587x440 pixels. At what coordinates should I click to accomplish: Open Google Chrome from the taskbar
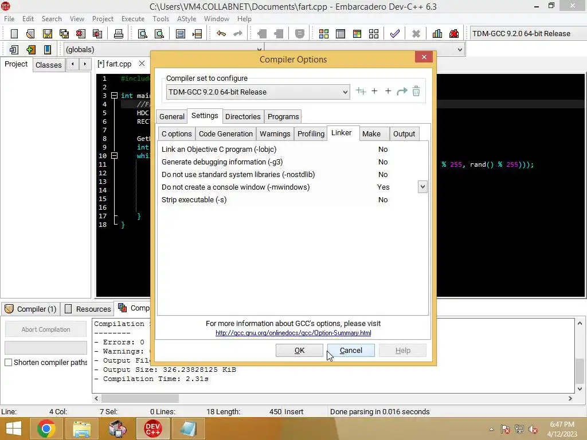coord(46,429)
